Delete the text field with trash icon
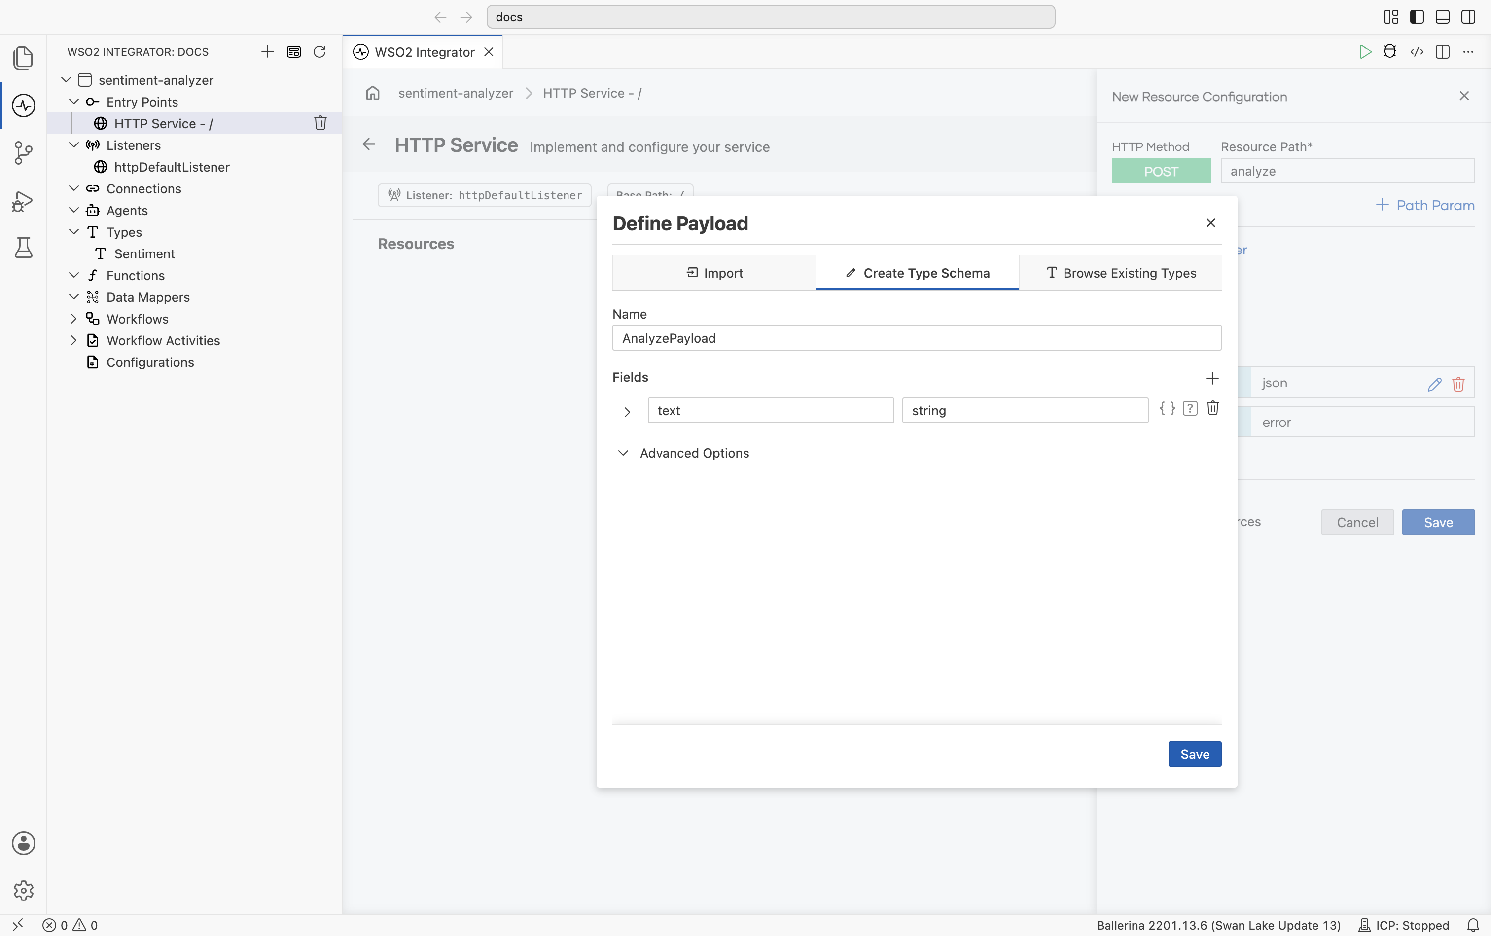This screenshot has width=1491, height=936. pos(1212,408)
